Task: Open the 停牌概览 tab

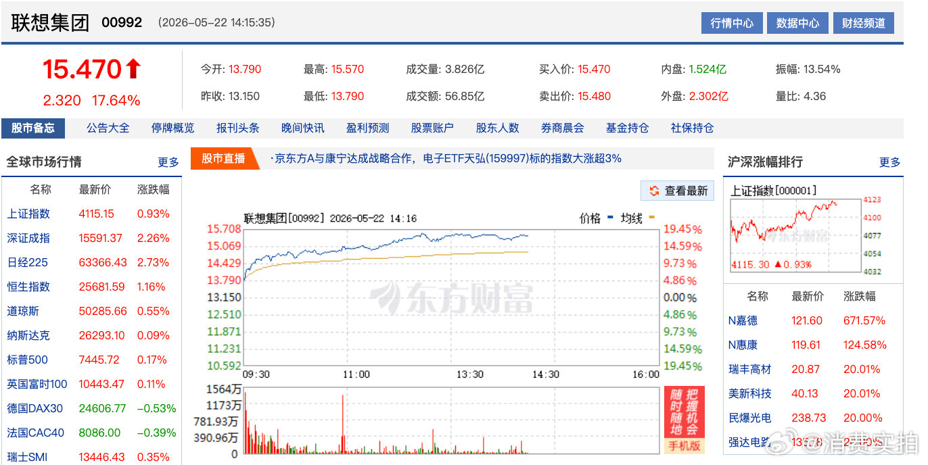Action: click(172, 128)
